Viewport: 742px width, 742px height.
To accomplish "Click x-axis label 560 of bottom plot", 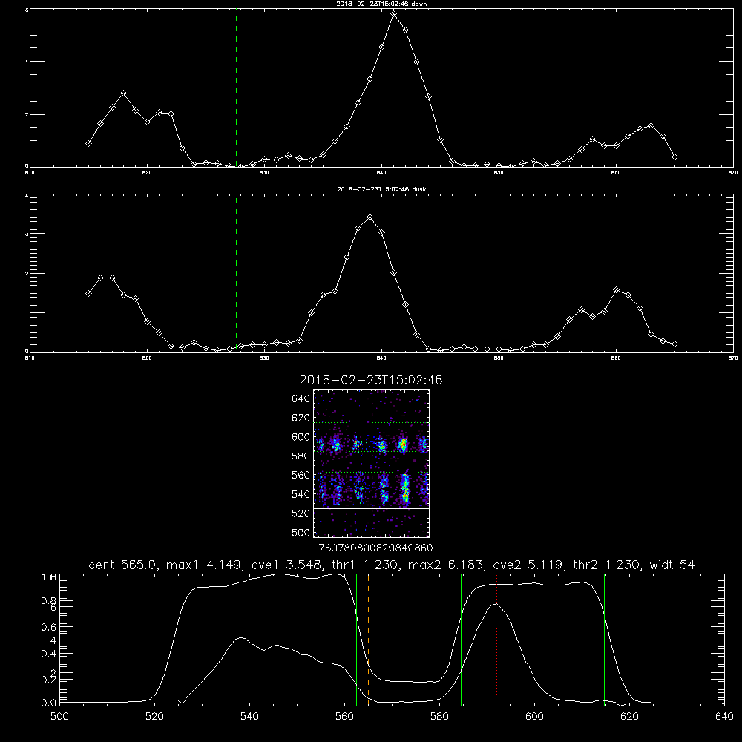I will [344, 717].
